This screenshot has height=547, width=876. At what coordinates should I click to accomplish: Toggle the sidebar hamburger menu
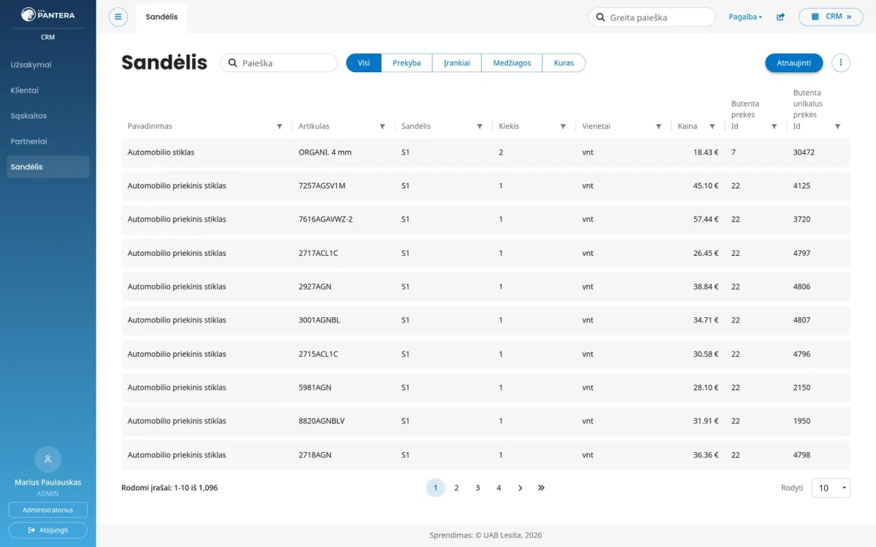coord(118,17)
